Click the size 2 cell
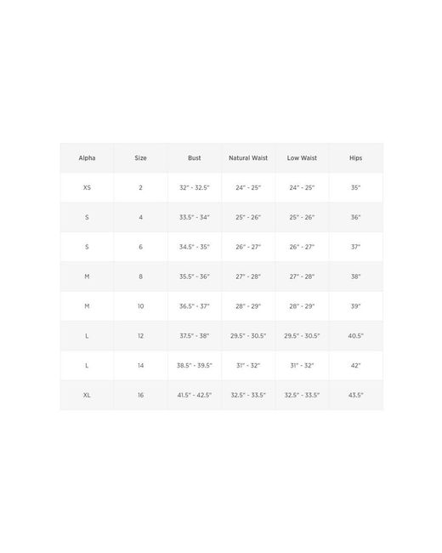 tap(140, 188)
